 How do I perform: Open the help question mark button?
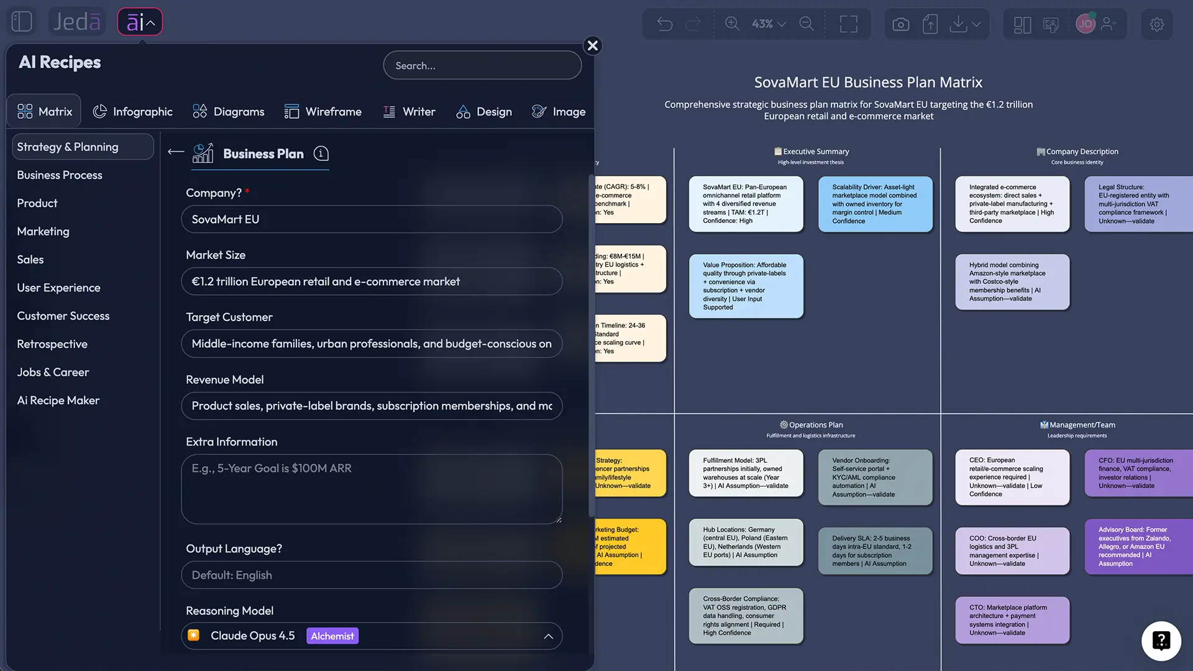[1161, 641]
